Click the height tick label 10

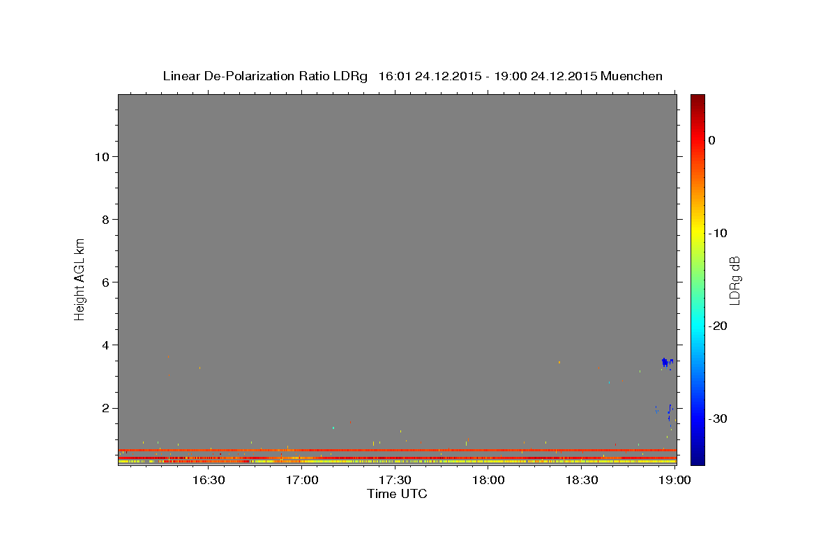coord(102,156)
